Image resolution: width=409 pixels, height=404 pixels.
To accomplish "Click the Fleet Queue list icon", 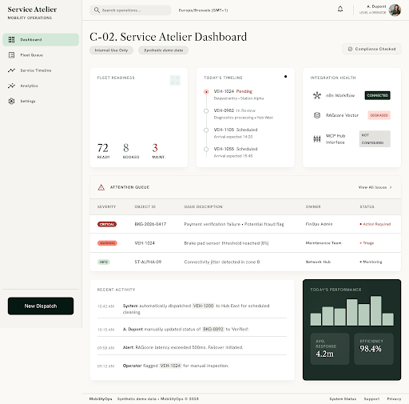I will 11,55.
